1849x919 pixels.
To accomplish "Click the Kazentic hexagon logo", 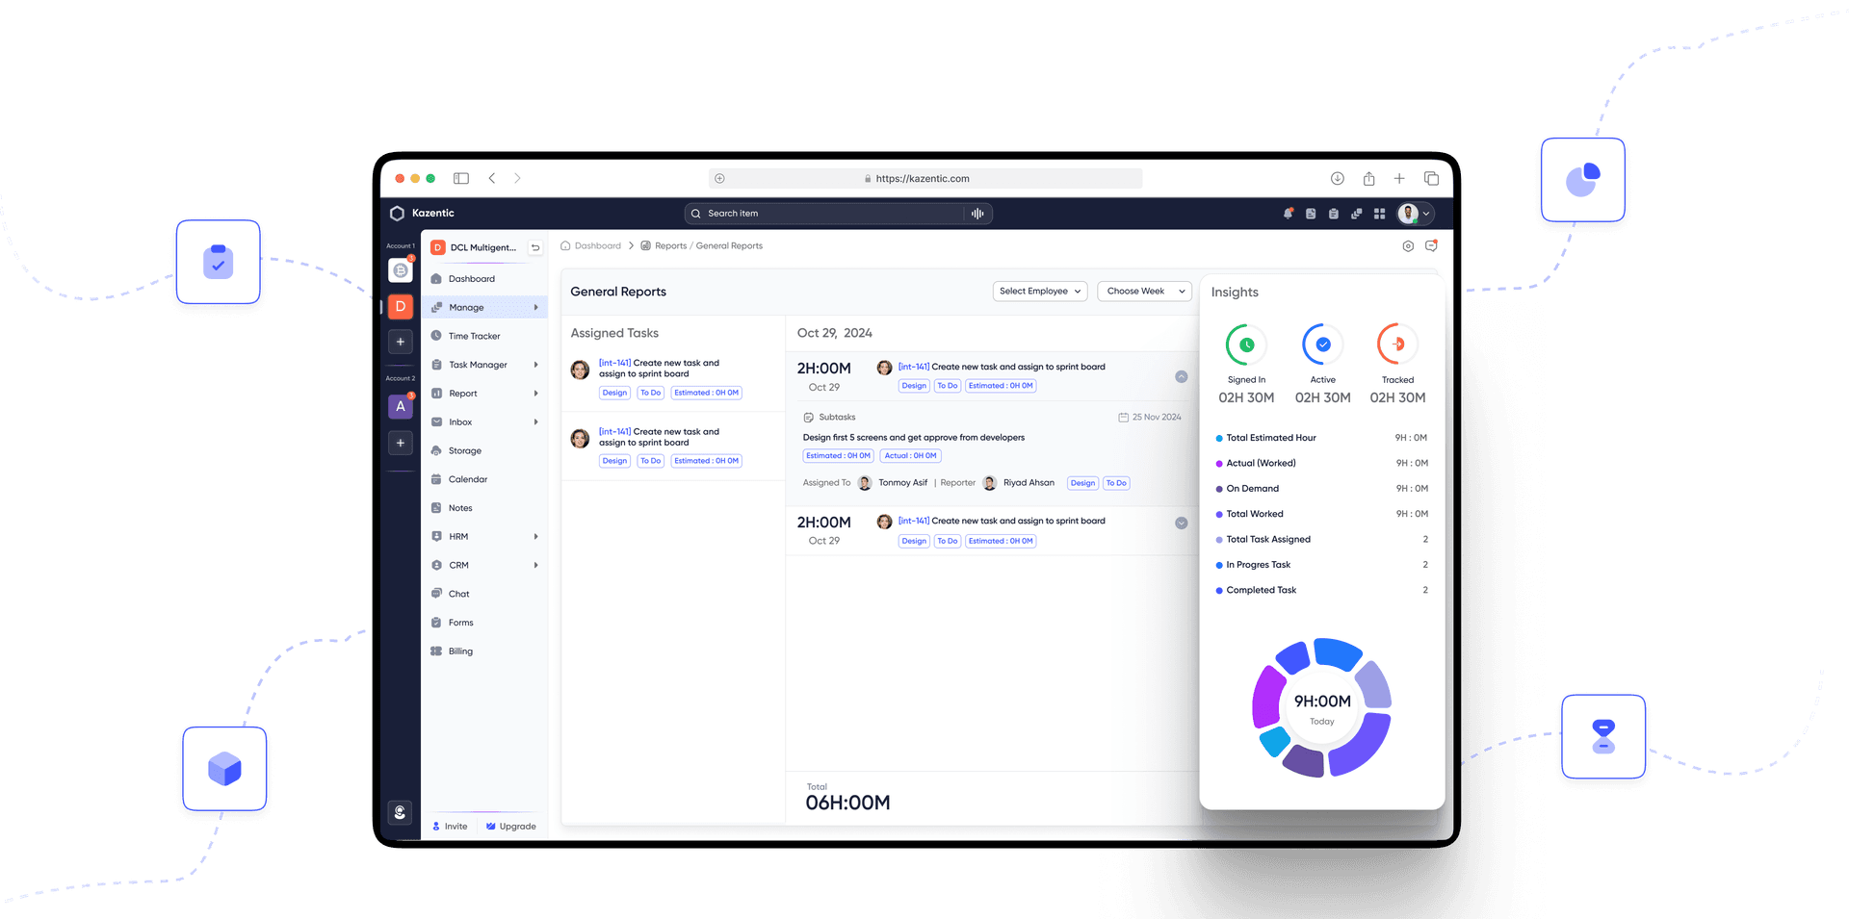I will pyautogui.click(x=397, y=214).
